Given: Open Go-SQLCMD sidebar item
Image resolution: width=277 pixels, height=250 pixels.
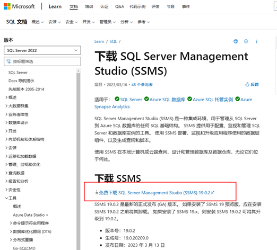Looking at the screenshot, I should tap(24, 248).
